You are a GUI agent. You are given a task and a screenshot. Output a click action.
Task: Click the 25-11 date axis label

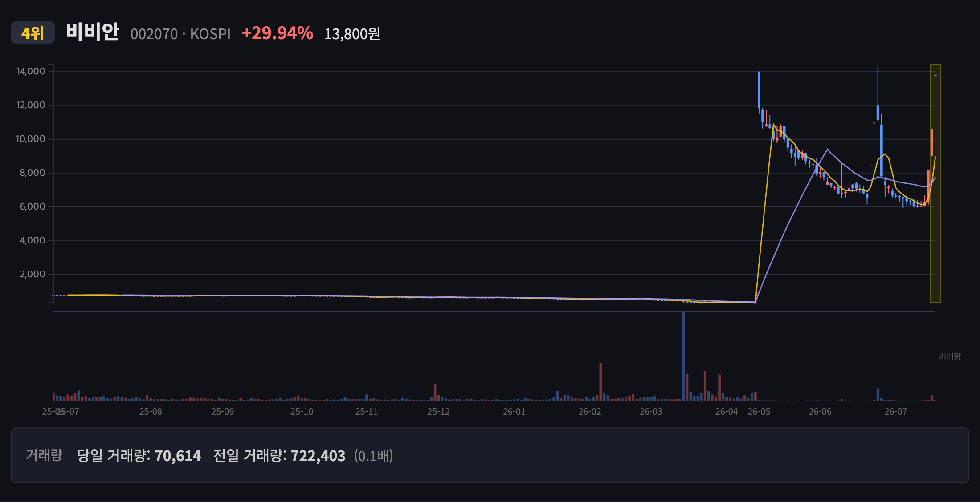(x=366, y=412)
